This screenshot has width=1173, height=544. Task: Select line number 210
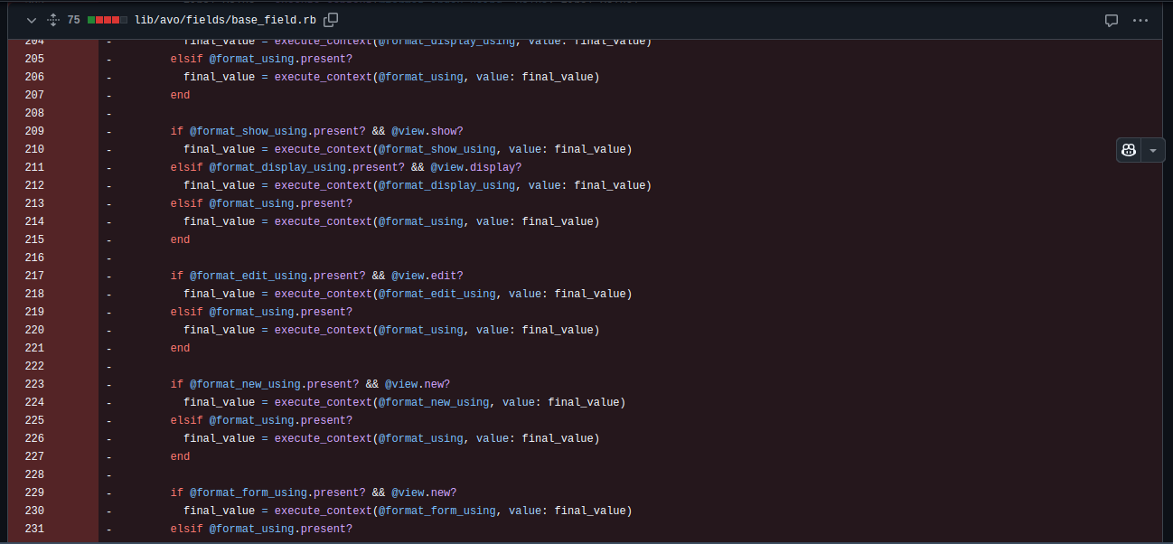coord(34,149)
